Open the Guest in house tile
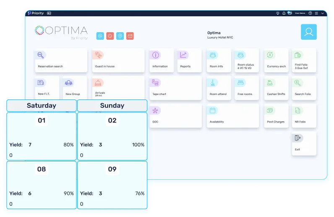The height and width of the screenshot is (217, 334). 118,60
